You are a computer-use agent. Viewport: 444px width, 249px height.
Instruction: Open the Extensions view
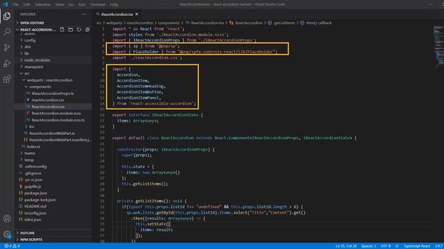pyautogui.click(x=7, y=79)
